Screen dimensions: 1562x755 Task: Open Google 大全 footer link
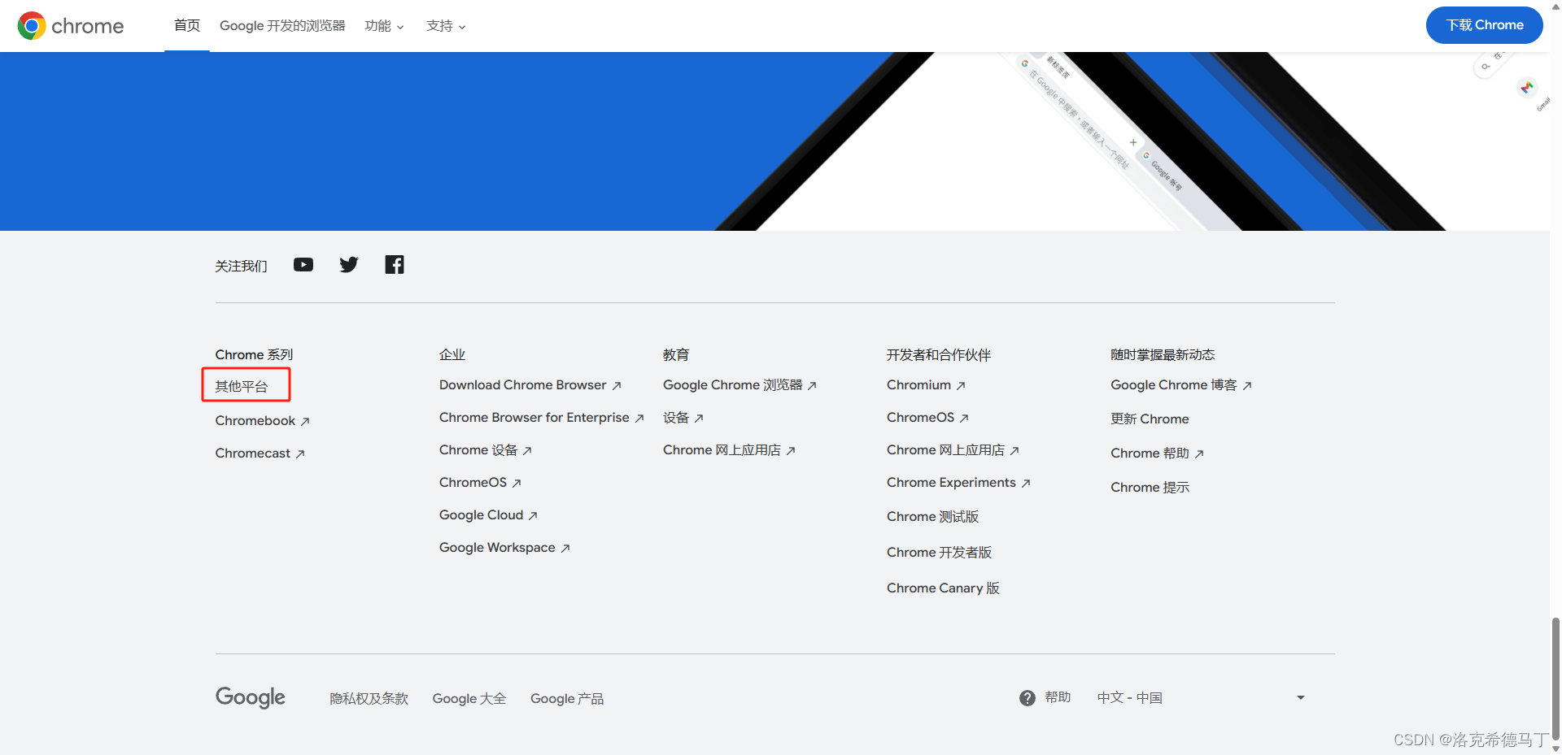[x=469, y=699]
